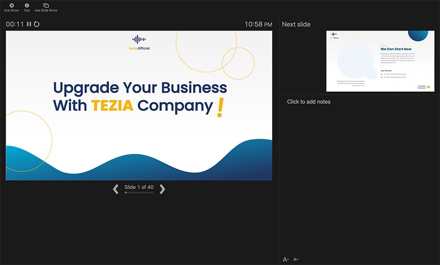Decrease the notes font size
440x265 pixels.
point(296,259)
